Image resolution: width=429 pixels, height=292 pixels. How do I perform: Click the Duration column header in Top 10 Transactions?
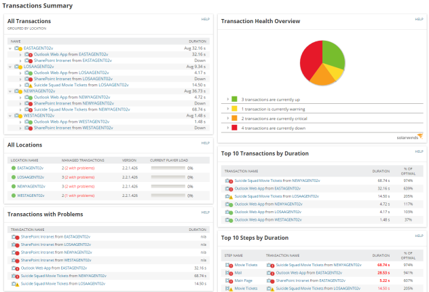381,172
